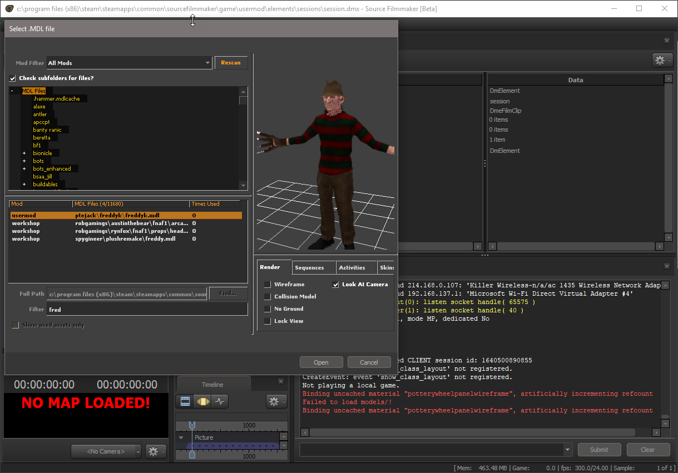Click the Filter text field containing fred

147,310
